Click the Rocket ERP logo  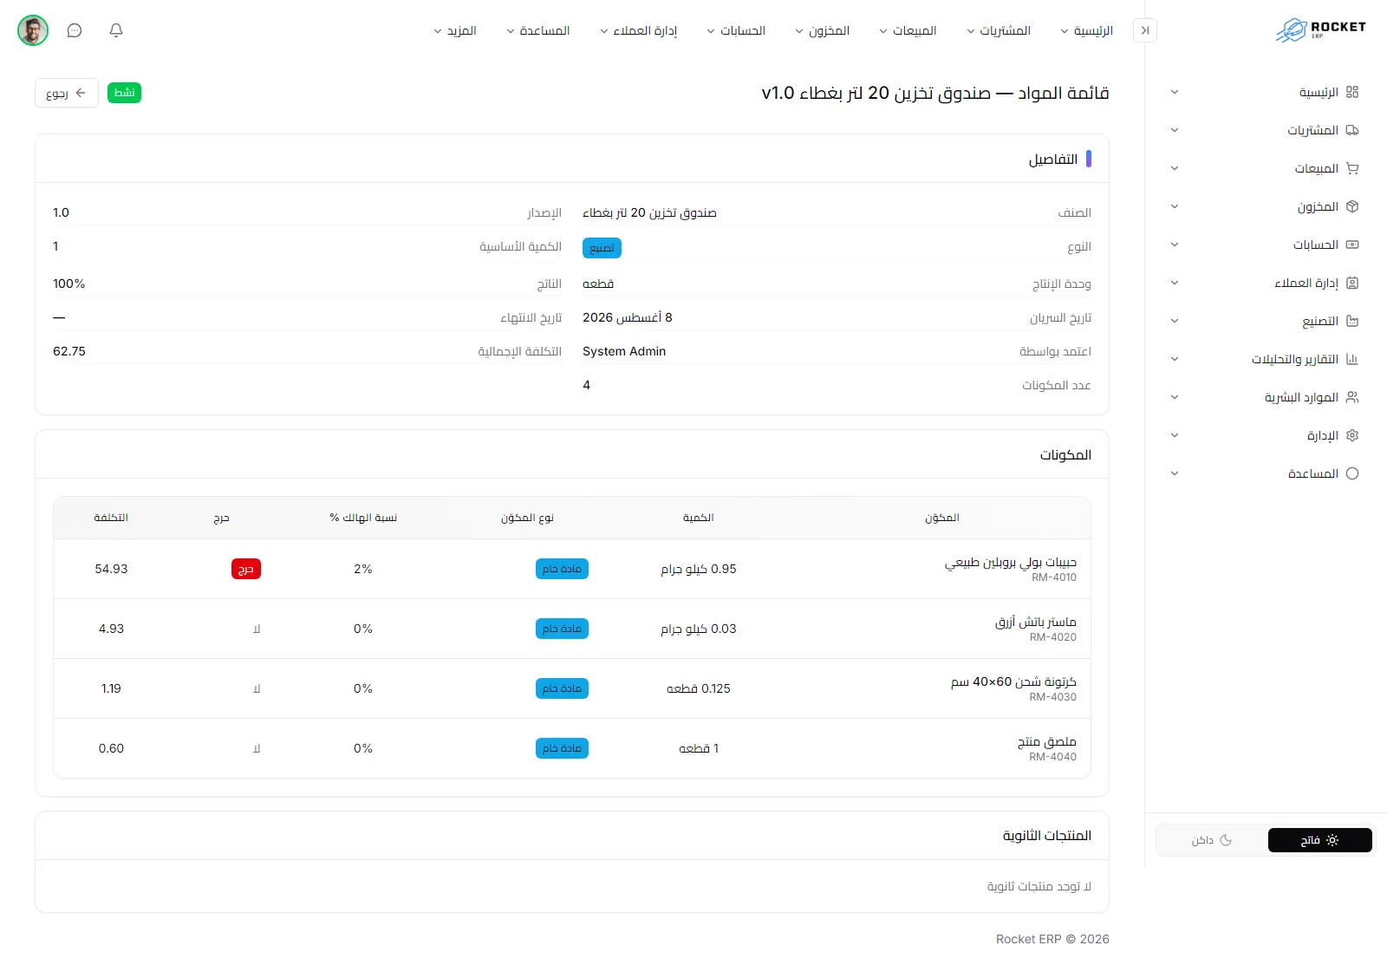point(1320,30)
